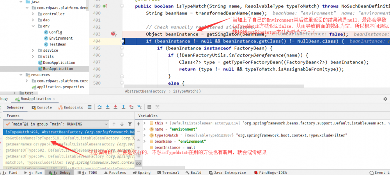
Task: Select next frame with down arrow
Action: pyautogui.click(x=122, y=124)
